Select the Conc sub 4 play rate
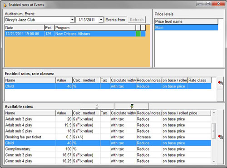This screenshot has width=227, height=168. point(108,161)
